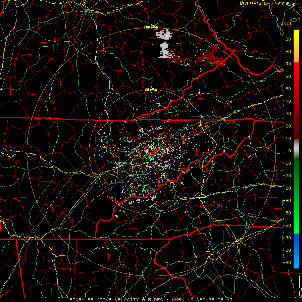Select the -60 scale value
This screenshot has width=302, height=302.
coord(287,225)
